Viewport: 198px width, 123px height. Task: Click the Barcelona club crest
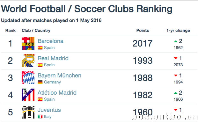28,43
